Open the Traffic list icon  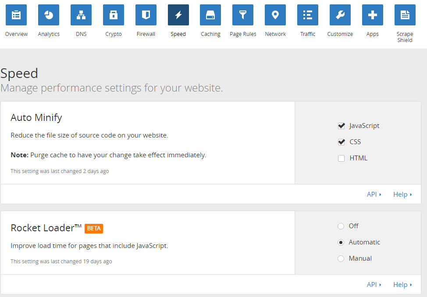(308, 15)
